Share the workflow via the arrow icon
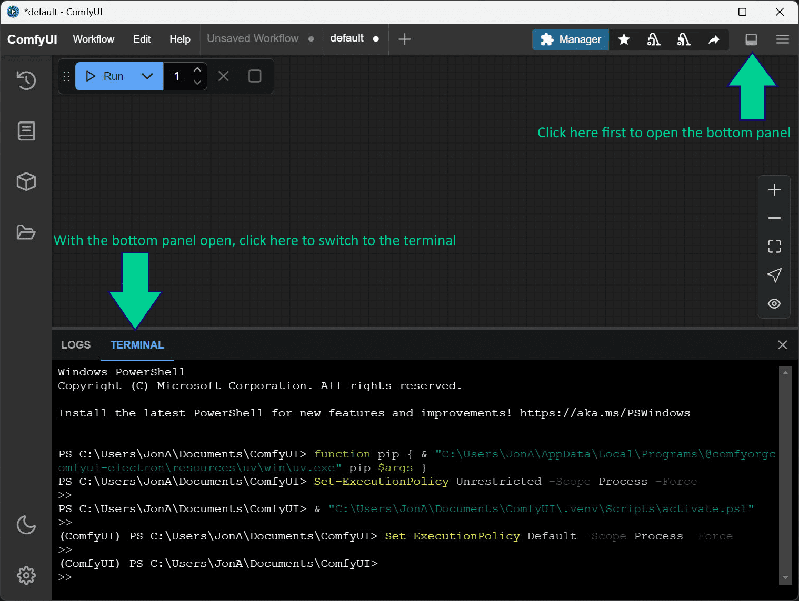 pos(714,39)
